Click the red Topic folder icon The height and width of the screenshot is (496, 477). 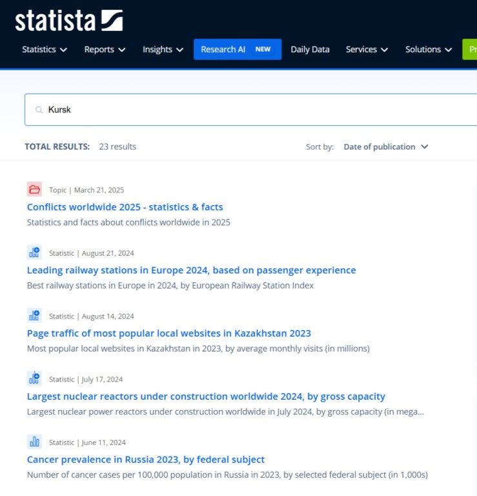[34, 189]
